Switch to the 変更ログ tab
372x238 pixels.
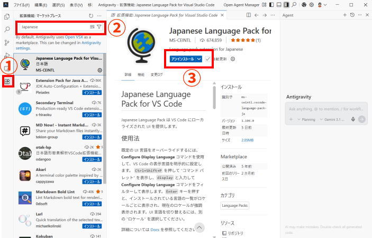tap(158, 75)
